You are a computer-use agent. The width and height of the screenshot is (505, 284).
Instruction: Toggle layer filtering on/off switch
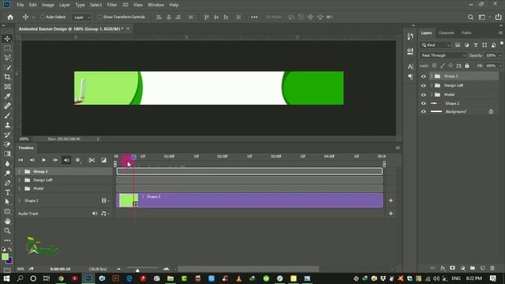[502, 43]
